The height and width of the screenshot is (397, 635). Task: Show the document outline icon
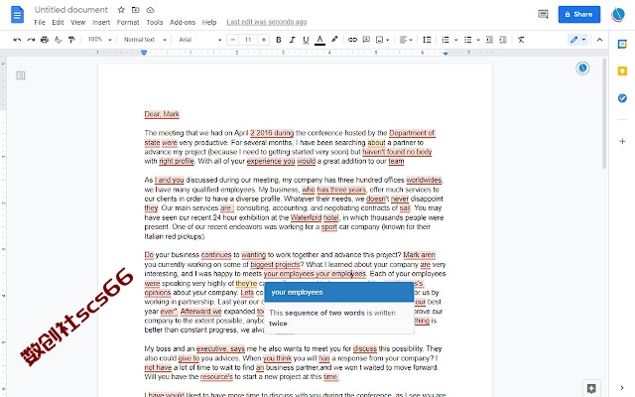pos(21,75)
